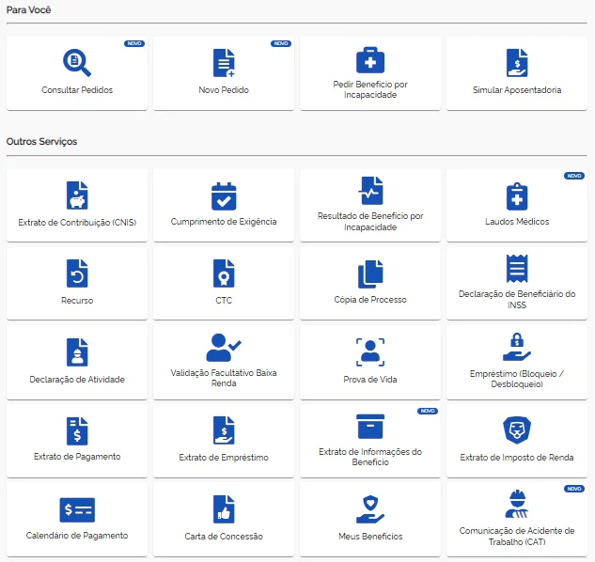This screenshot has width=595, height=562.
Task: Select the Pedir Benefício por Incapacidade briefcase icon
Action: click(370, 59)
